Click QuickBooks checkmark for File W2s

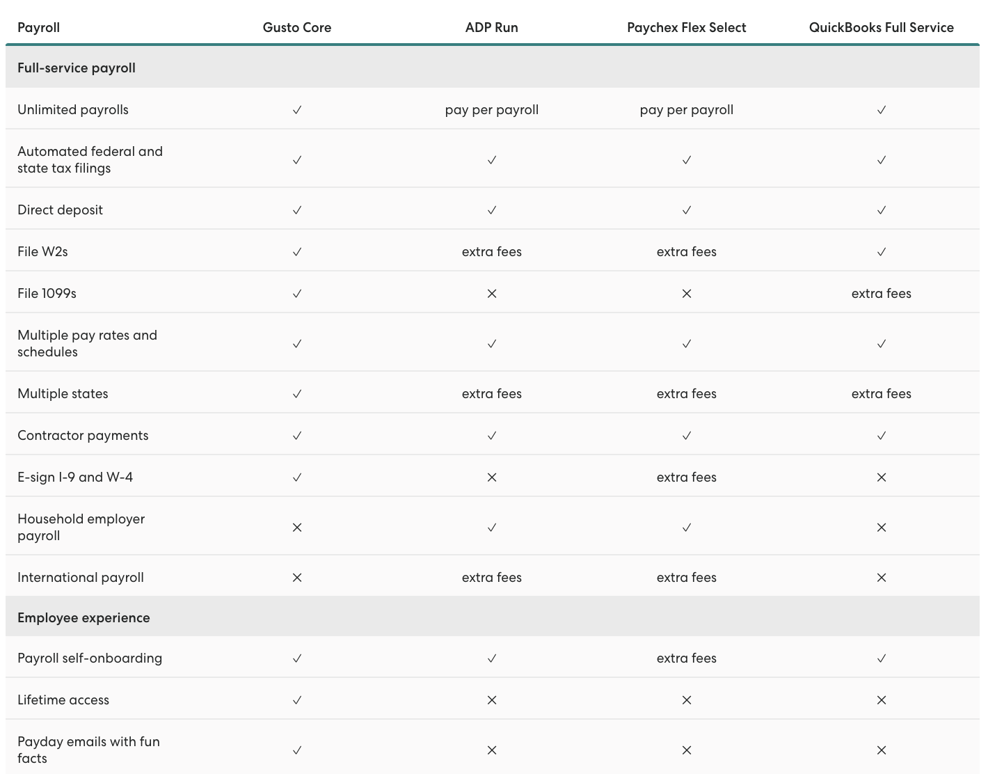[x=882, y=252]
